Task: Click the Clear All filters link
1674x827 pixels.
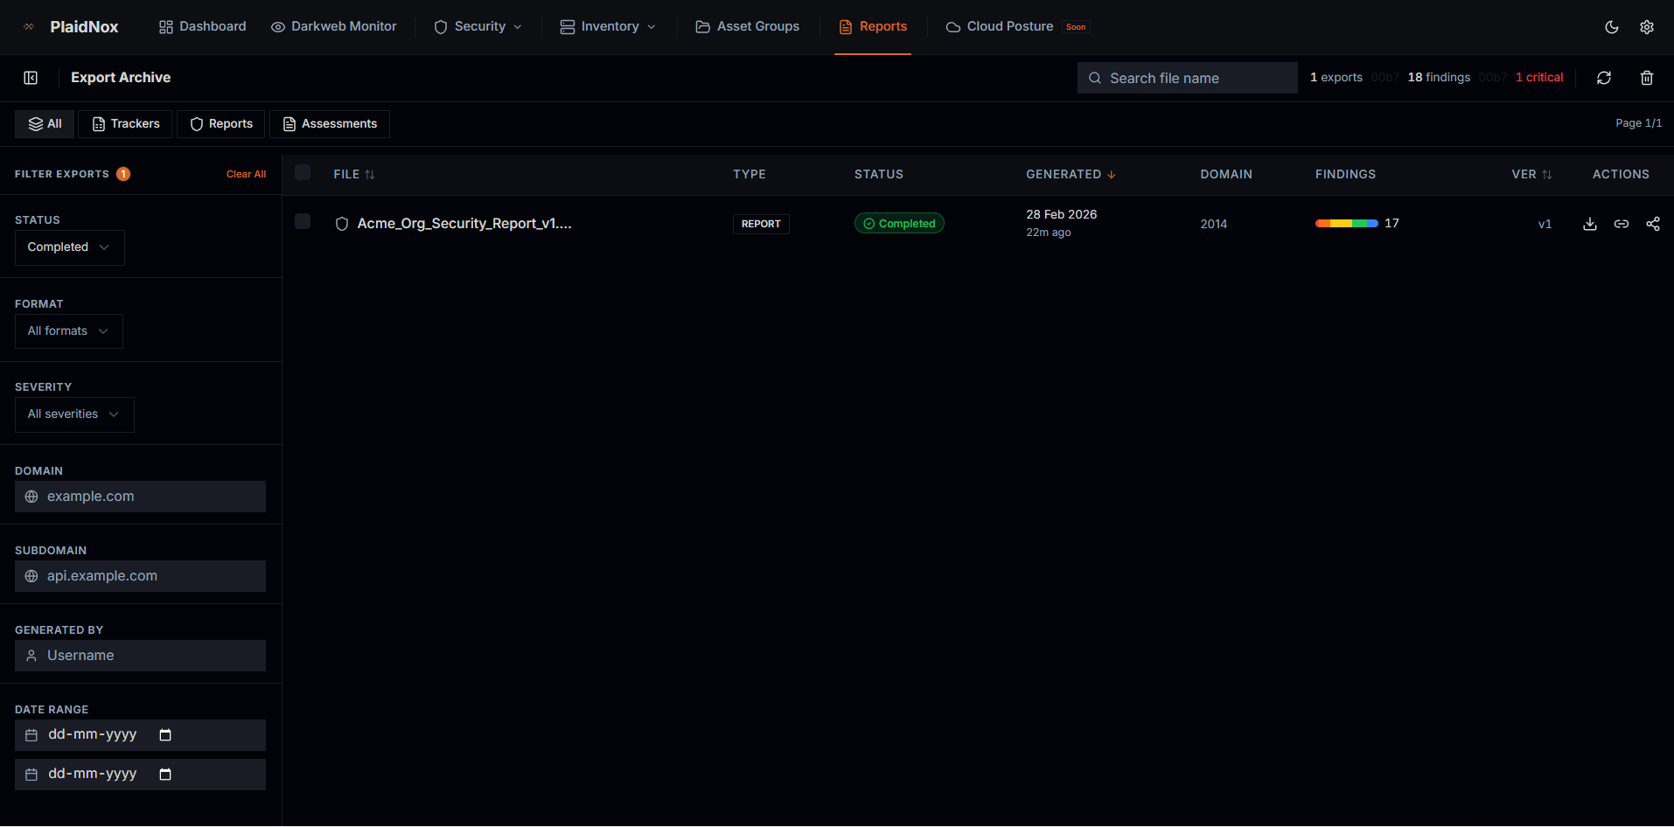Action: (x=246, y=174)
